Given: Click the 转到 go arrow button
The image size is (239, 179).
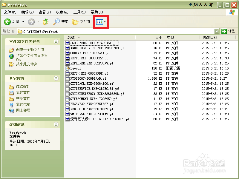Looking at the screenshot, I should [x=228, y=31].
